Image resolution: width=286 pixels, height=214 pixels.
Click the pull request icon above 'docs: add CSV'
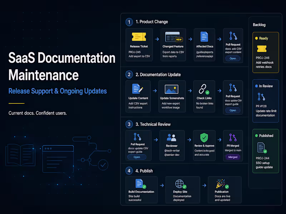pyautogui.click(x=233, y=36)
